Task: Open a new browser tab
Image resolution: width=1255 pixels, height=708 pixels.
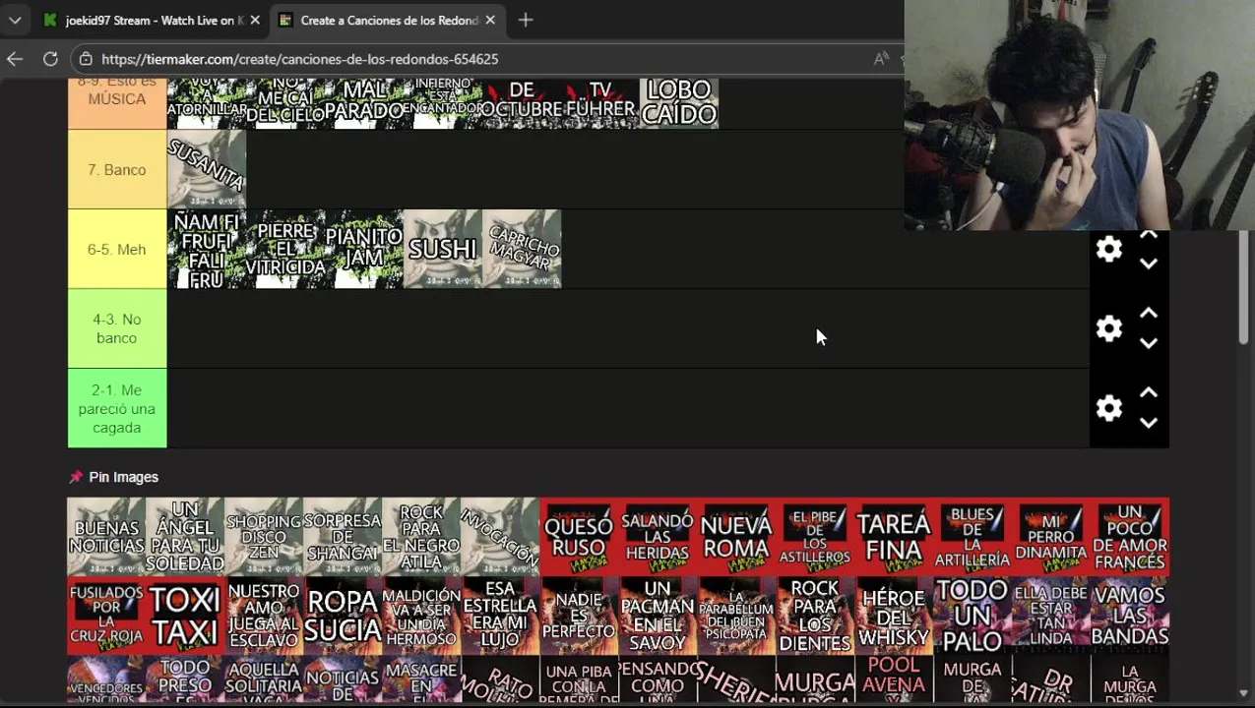Action: click(x=526, y=20)
